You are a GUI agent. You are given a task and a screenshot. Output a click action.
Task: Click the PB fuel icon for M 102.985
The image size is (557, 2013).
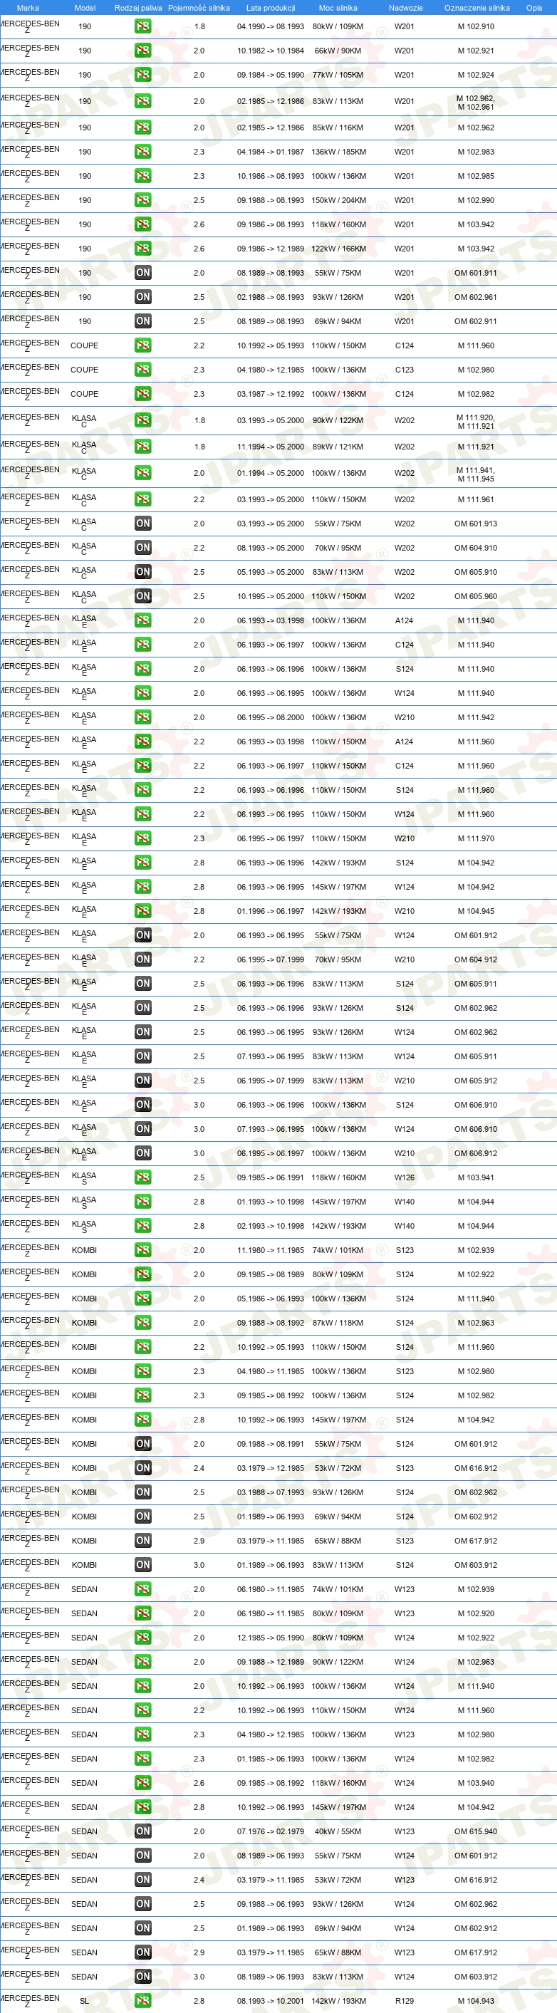tap(142, 176)
